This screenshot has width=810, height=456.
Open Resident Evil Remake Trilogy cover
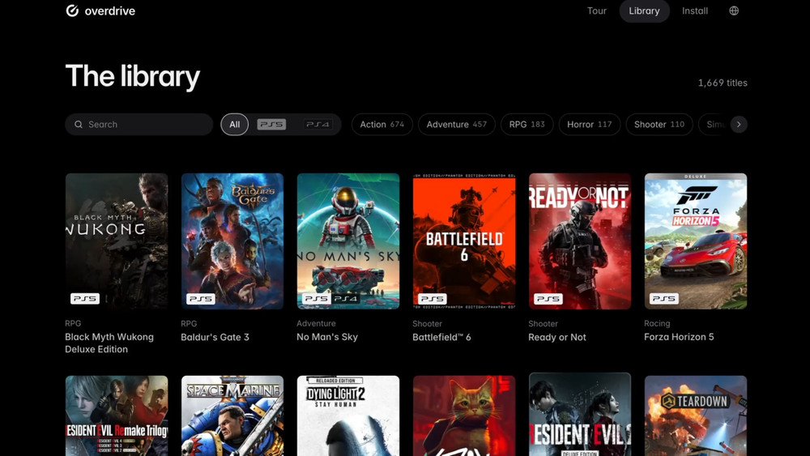(117, 416)
